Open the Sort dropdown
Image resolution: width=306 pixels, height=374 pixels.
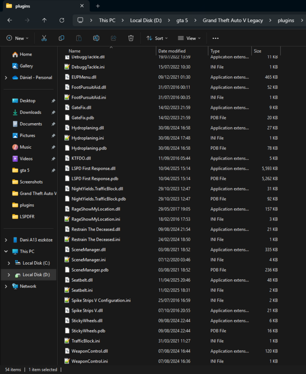pos(157,38)
